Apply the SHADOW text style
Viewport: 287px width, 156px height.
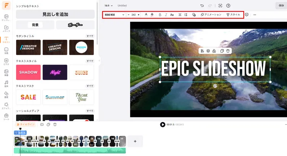[x=28, y=72]
